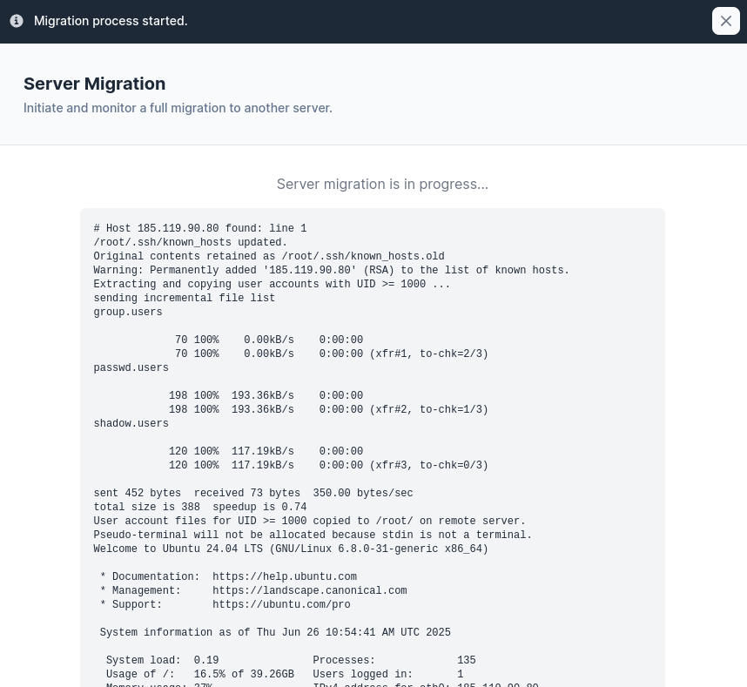Click the 'shadow.users' file name line
747x687 pixels.
[x=131, y=423]
